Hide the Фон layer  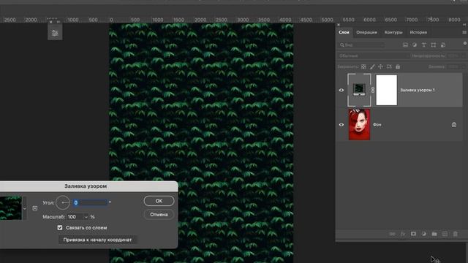pos(341,125)
